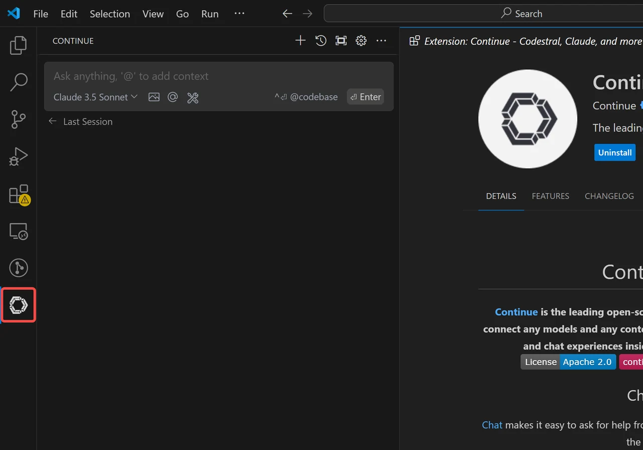Image resolution: width=643 pixels, height=450 pixels.
Task: Open the Continue panel more actions menu
Action: point(381,41)
